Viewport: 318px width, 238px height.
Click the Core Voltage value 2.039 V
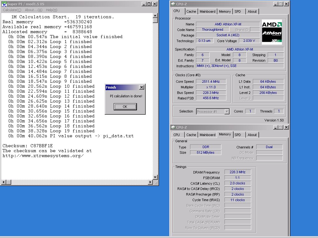[x=249, y=41]
